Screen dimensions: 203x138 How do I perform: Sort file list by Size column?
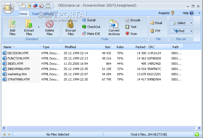point(102,47)
